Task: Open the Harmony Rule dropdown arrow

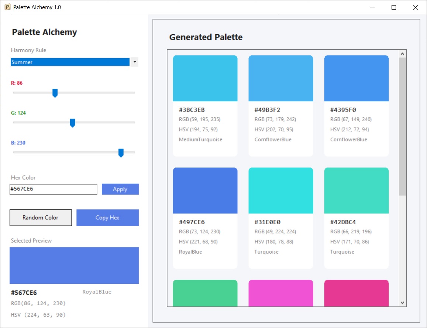Action: point(135,62)
